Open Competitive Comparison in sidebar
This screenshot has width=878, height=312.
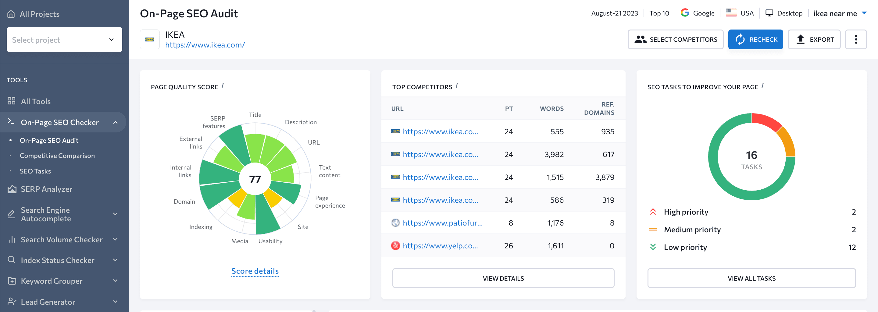click(57, 156)
